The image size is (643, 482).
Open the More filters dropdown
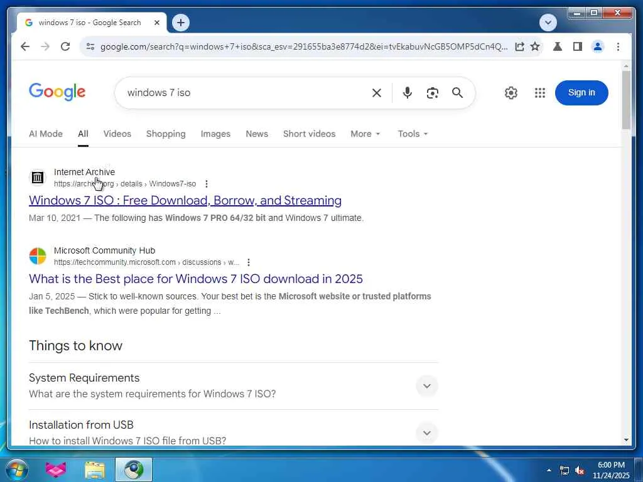(365, 134)
